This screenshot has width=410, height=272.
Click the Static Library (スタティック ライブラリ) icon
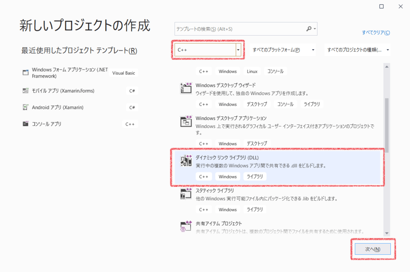pyautogui.click(x=186, y=194)
